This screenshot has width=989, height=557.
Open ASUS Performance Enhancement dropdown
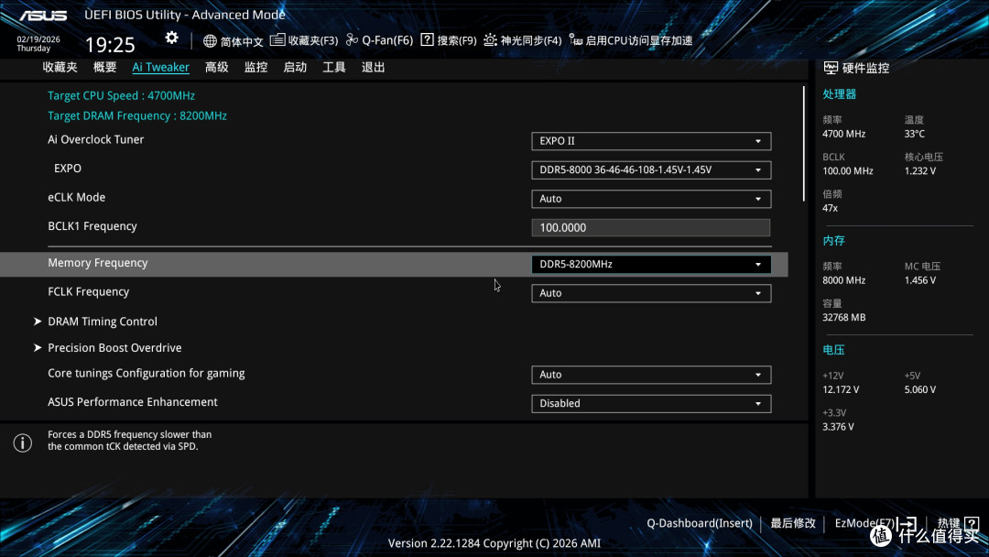pyautogui.click(x=651, y=404)
